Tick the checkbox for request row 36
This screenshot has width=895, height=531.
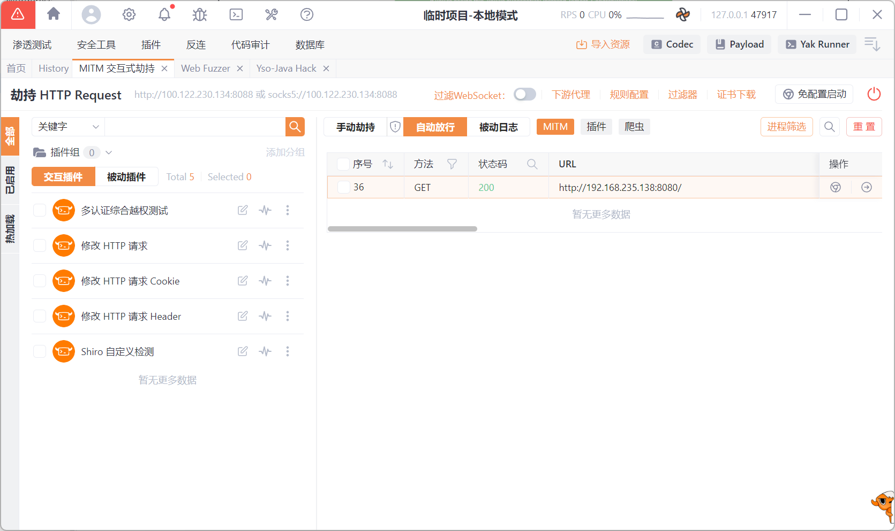coord(344,187)
